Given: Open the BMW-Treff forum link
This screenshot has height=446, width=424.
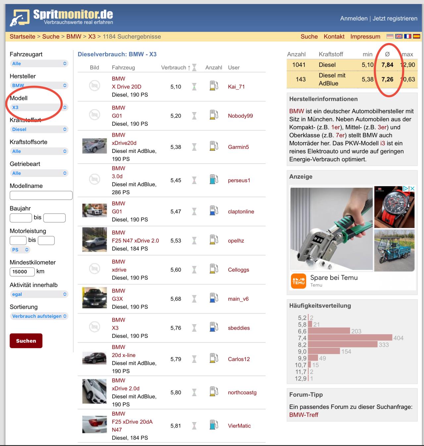Looking at the screenshot, I should coord(303,415).
